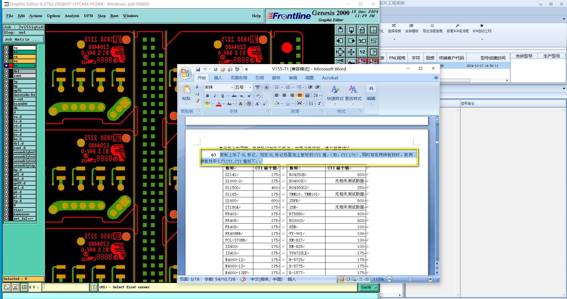Open the font name dropdown showing 宋体
Screen dimensions: 567x299
pos(232,87)
